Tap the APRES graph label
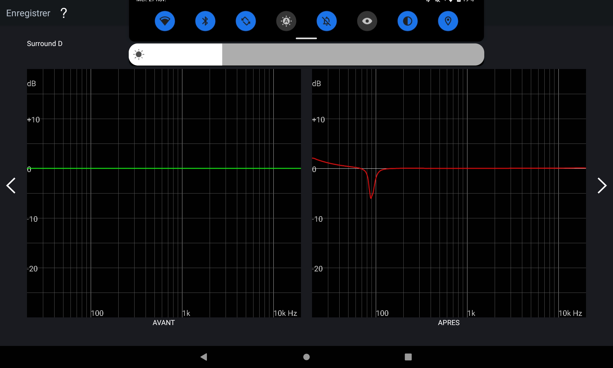The width and height of the screenshot is (613, 368). click(x=449, y=323)
